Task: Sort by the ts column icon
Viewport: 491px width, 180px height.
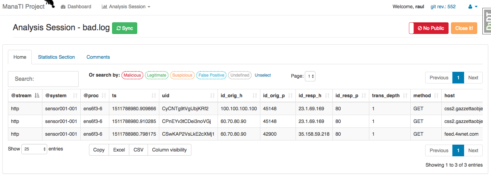Action: pyautogui.click(x=154, y=95)
